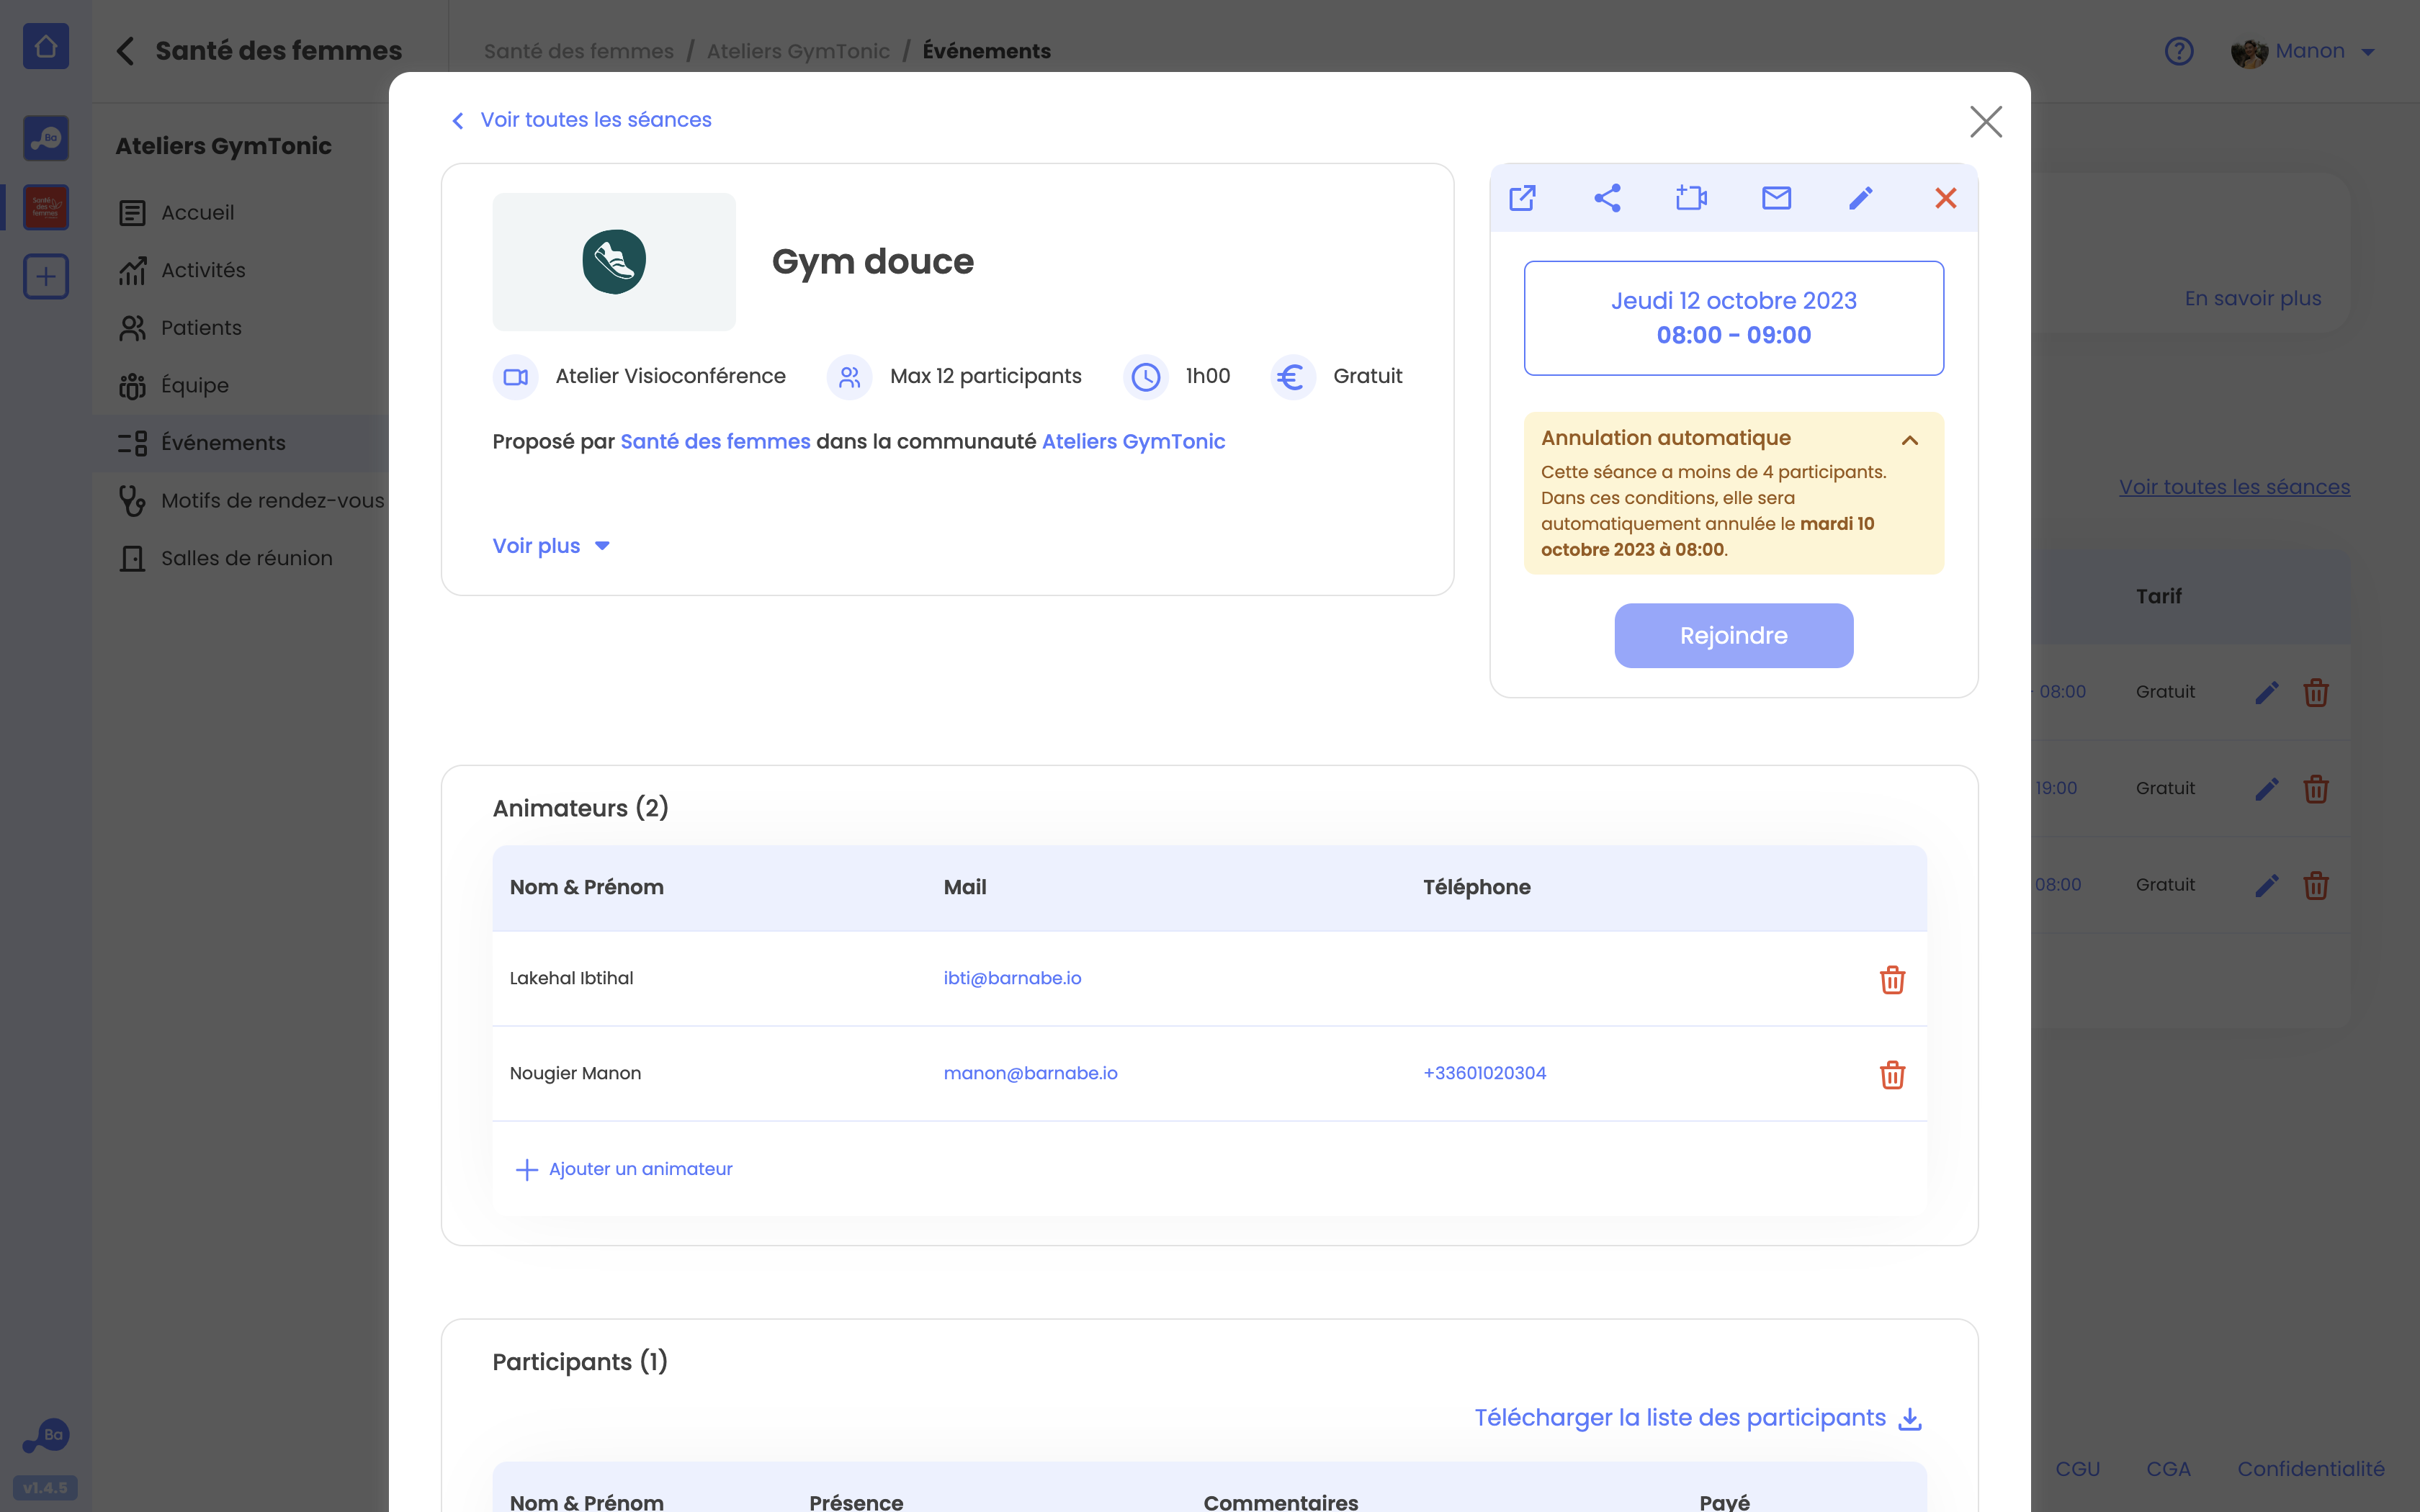Click the Lakehal Ibtihal name cell
The image size is (2420, 1512).
tap(571, 978)
